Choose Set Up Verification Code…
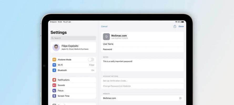234x105 pixels. (142, 81)
